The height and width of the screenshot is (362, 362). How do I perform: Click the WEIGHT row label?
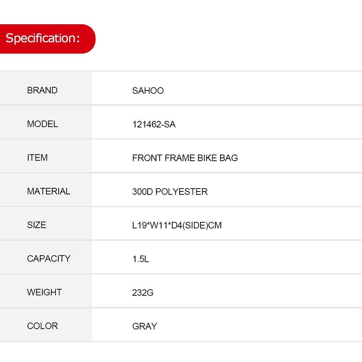pos(44,292)
